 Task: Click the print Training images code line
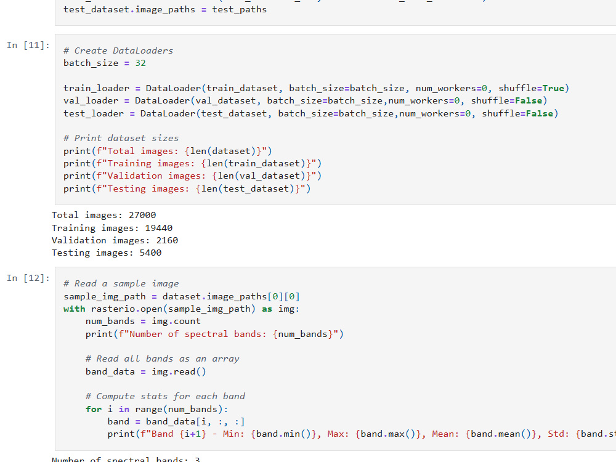192,164
